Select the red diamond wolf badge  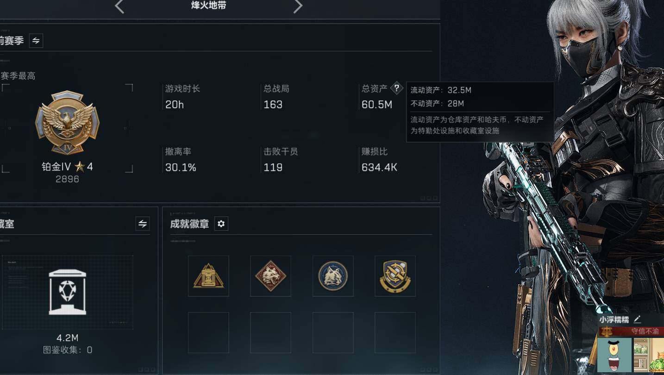270,276
